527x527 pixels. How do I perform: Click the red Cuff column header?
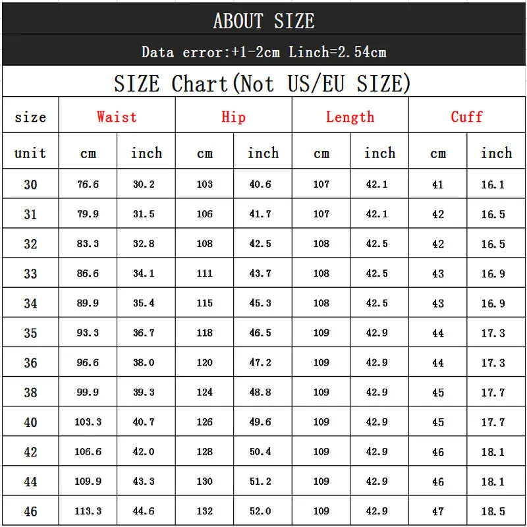466,117
